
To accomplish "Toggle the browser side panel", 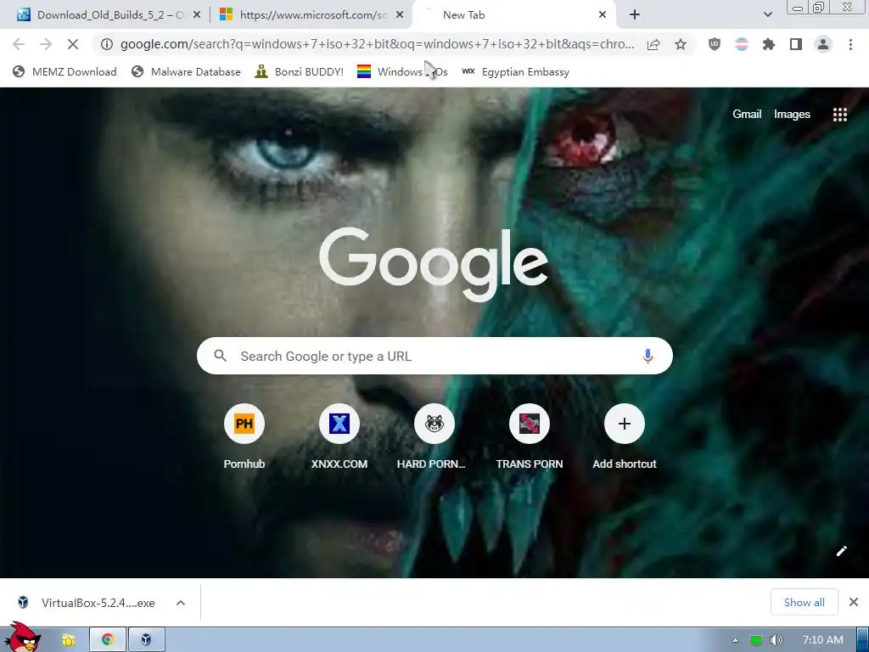I will pos(796,44).
